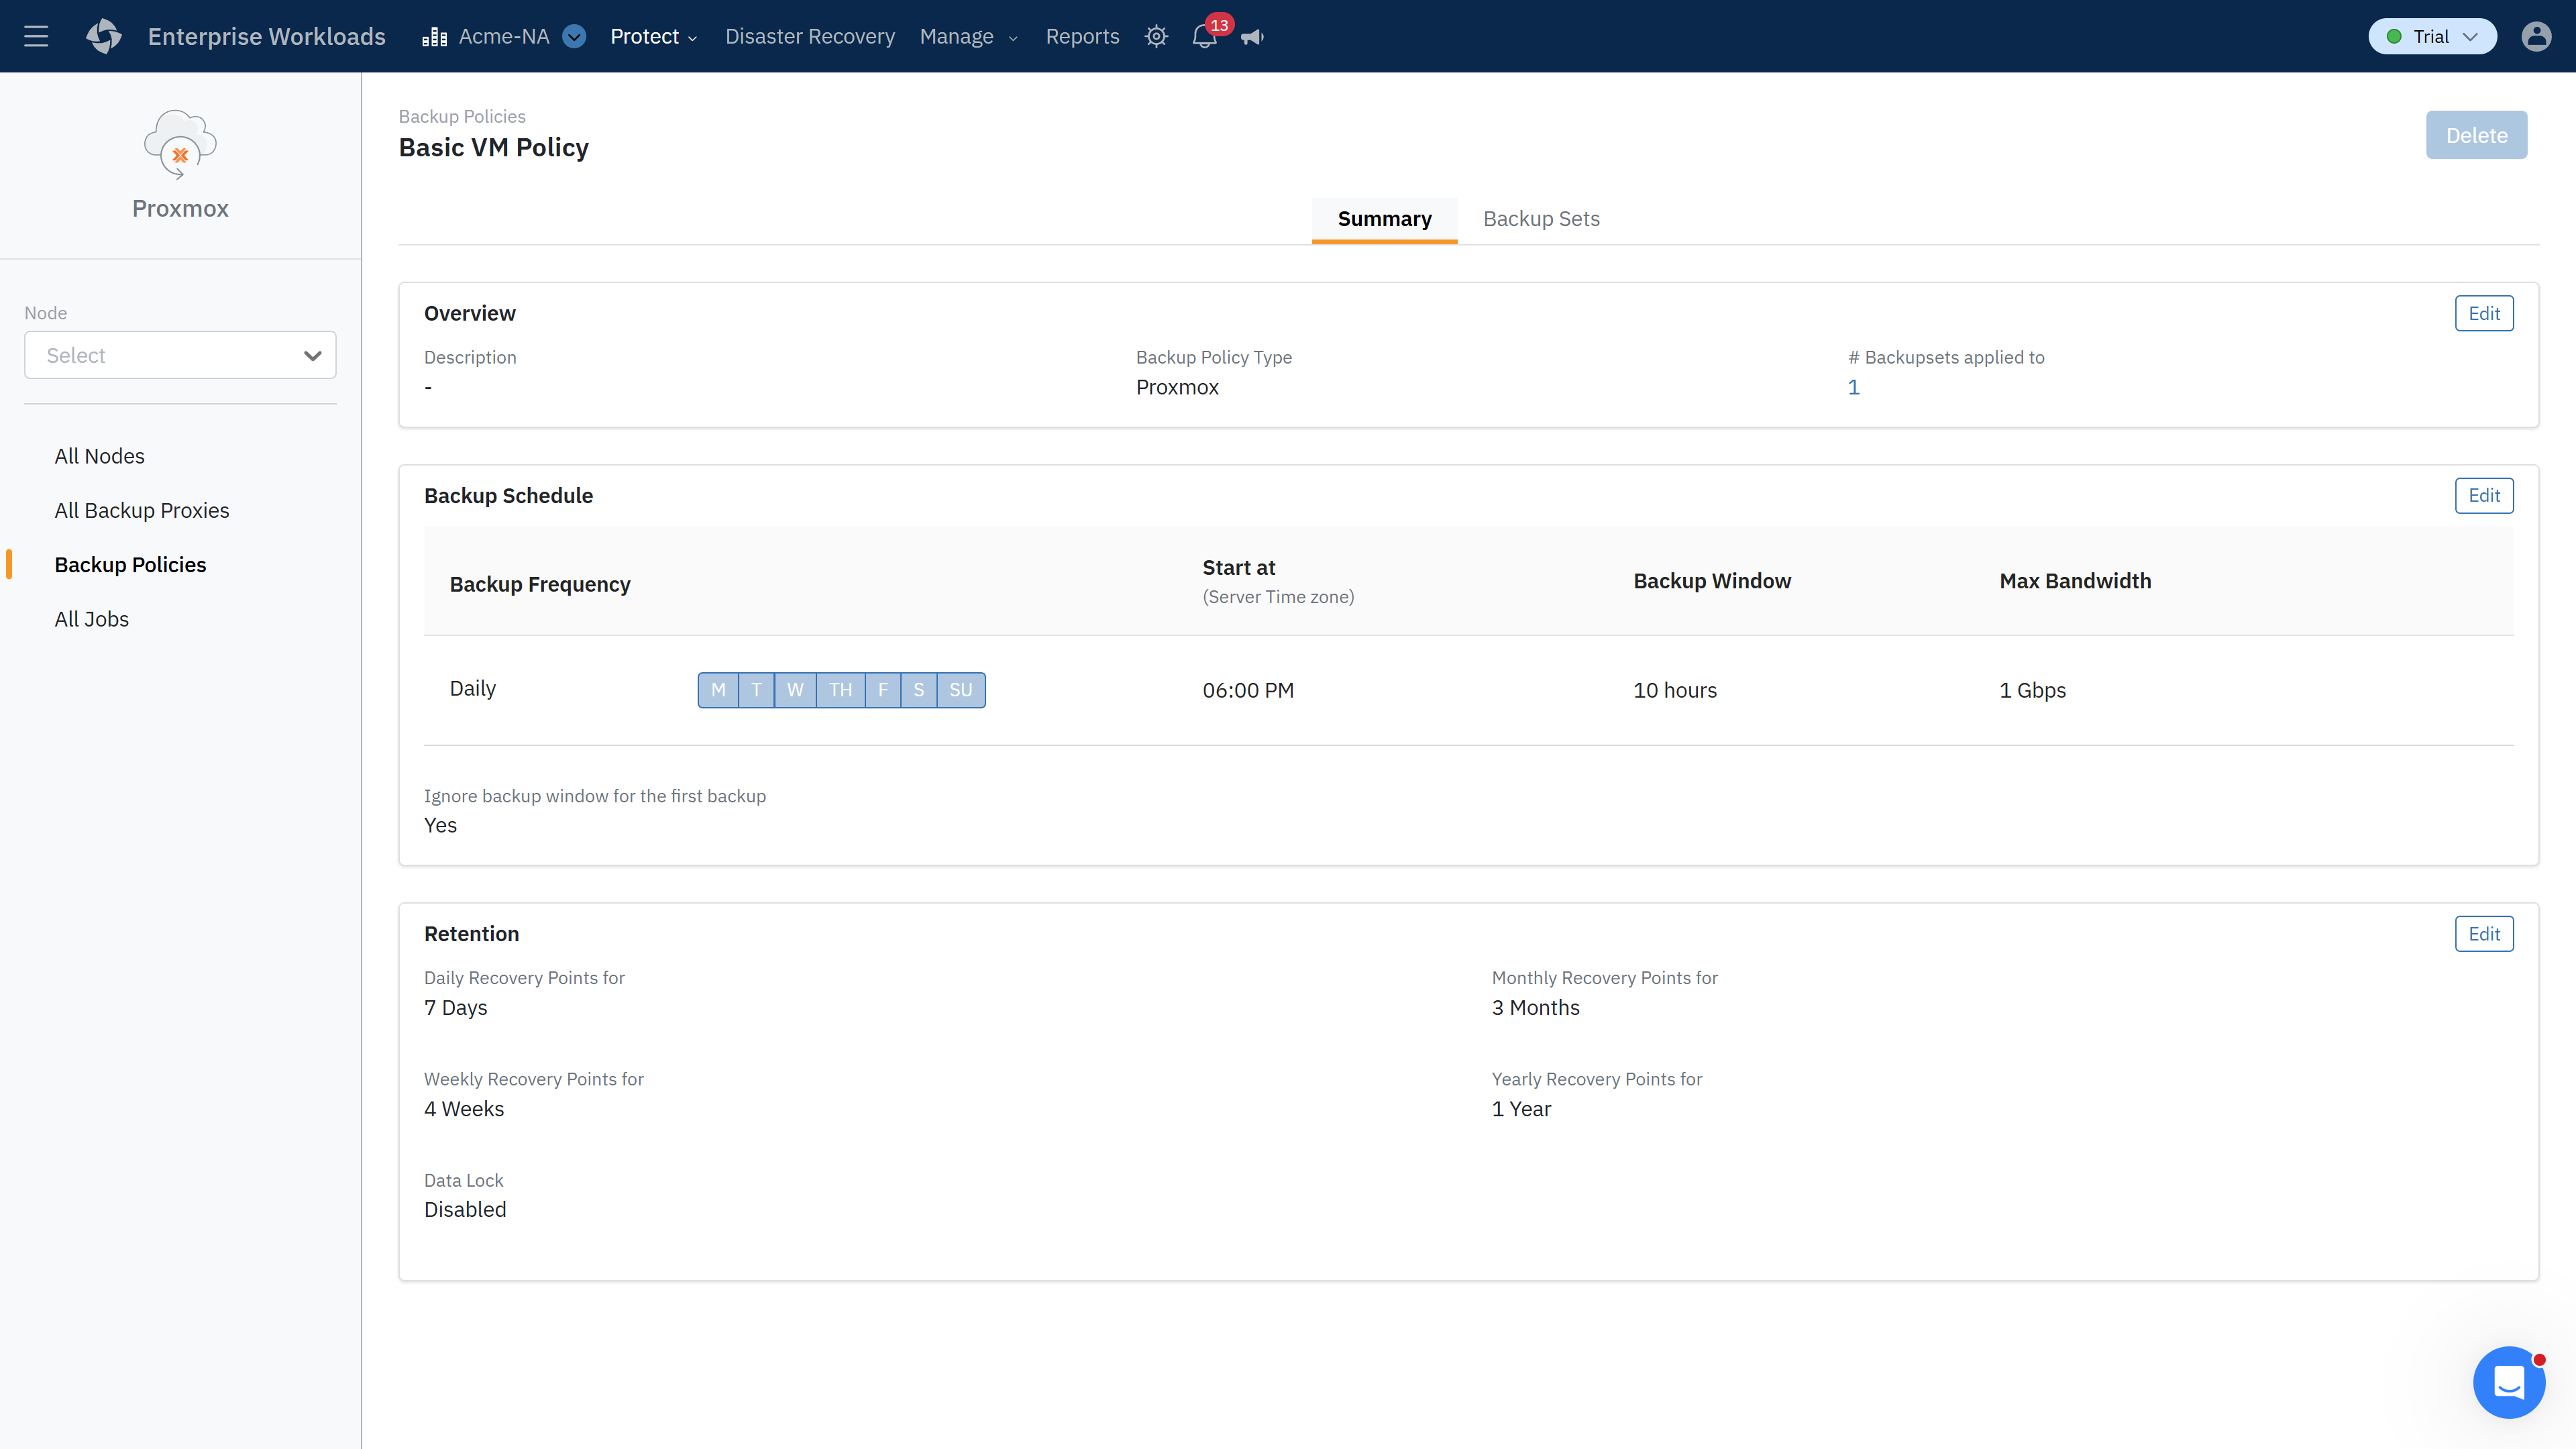The image size is (2576, 1449).
Task: Expand the Acme-NA organization switcher arrow
Action: coord(574,36)
